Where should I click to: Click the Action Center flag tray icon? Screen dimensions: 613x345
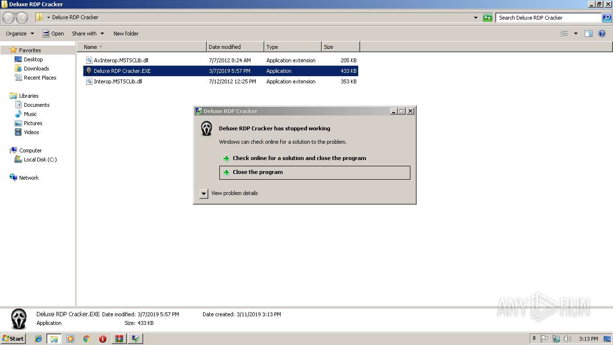[x=545, y=339]
